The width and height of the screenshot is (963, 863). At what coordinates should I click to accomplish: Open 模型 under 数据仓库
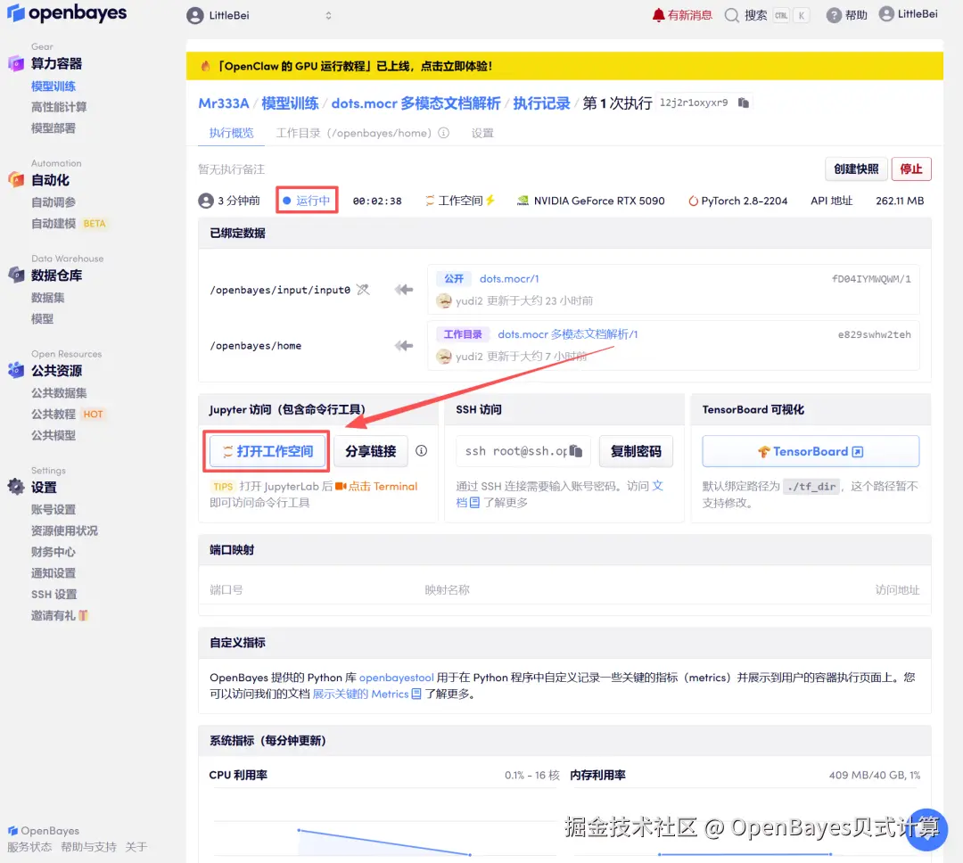[x=43, y=319]
